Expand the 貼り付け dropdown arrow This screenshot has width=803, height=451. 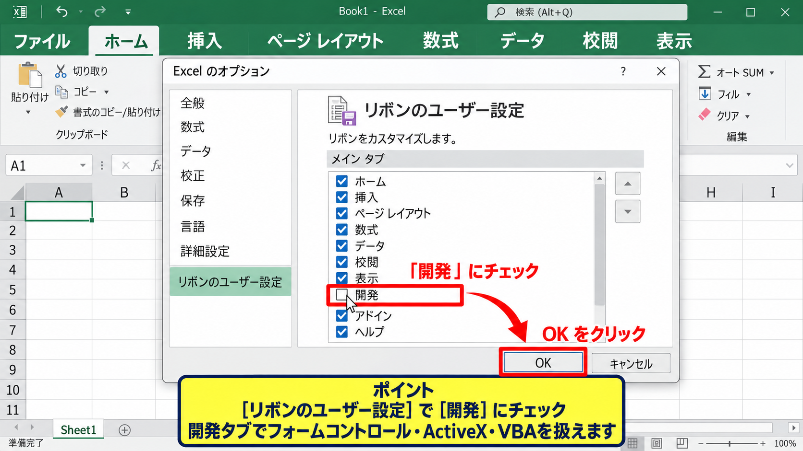pyautogui.click(x=28, y=113)
